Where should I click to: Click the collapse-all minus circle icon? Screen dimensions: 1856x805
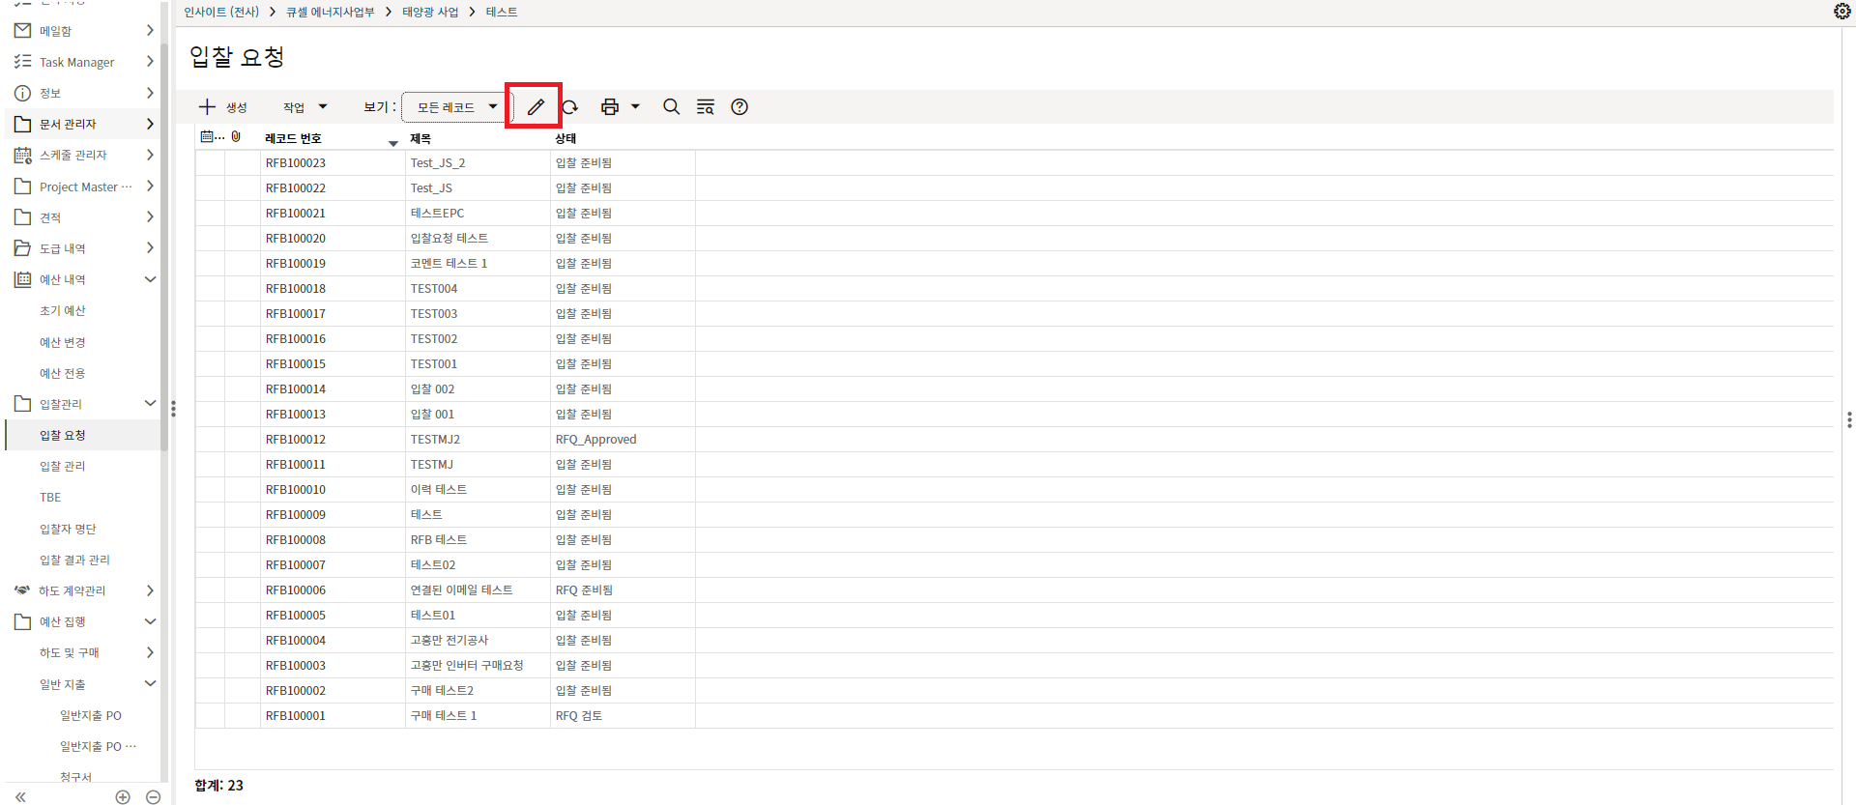[153, 796]
